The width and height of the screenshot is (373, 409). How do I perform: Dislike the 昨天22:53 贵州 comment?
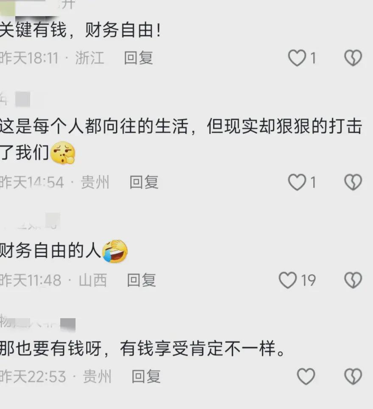point(353,376)
